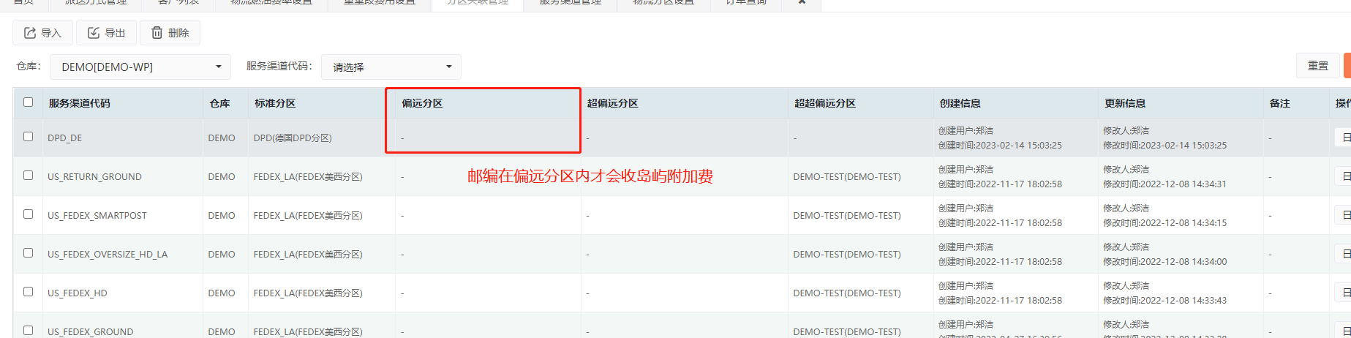
Task: Check the US_FEDEX_GROUND row checkbox
Action: coord(29,330)
